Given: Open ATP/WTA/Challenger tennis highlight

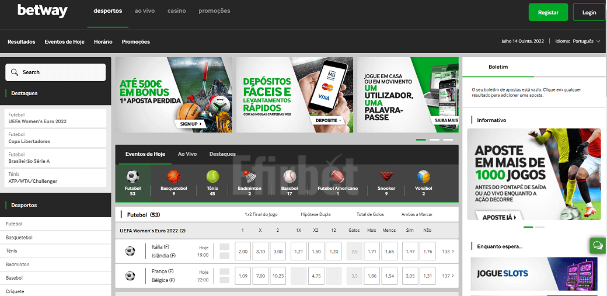Looking at the screenshot, I should [55, 178].
